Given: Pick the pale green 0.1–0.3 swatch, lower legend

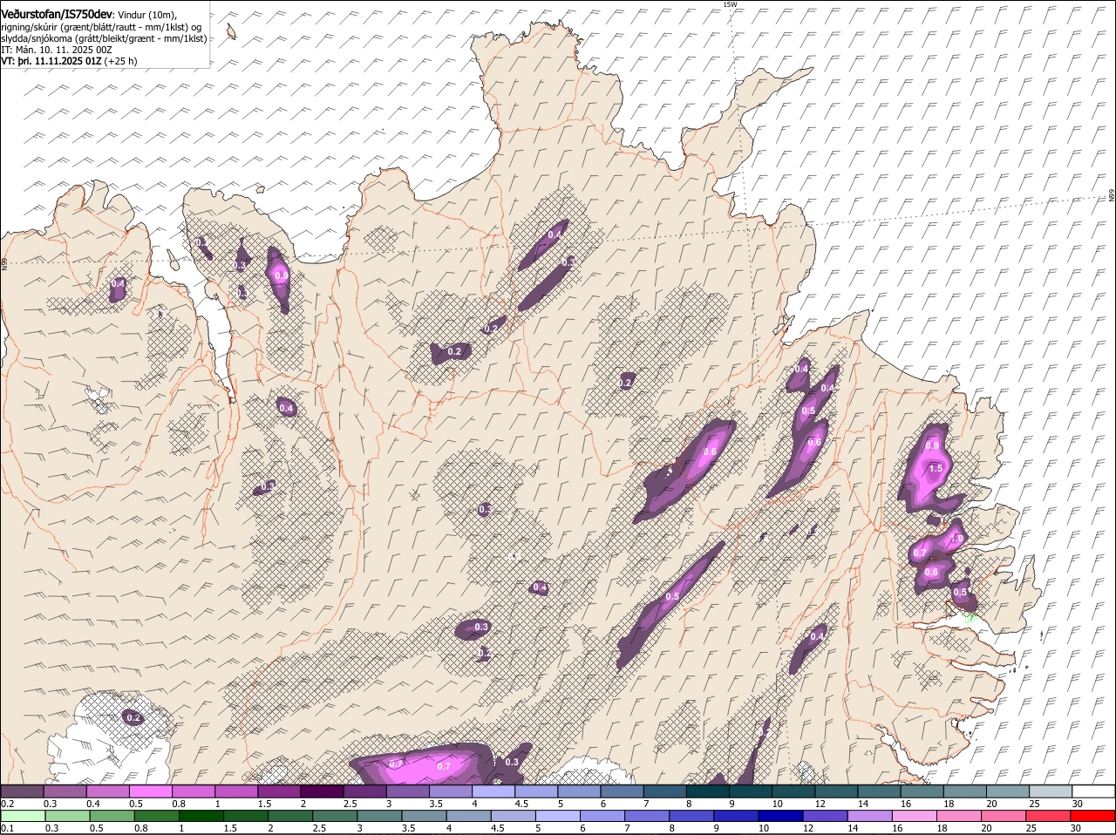Looking at the screenshot, I should tap(23, 816).
